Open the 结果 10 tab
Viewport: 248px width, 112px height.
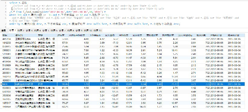tap(88, 30)
